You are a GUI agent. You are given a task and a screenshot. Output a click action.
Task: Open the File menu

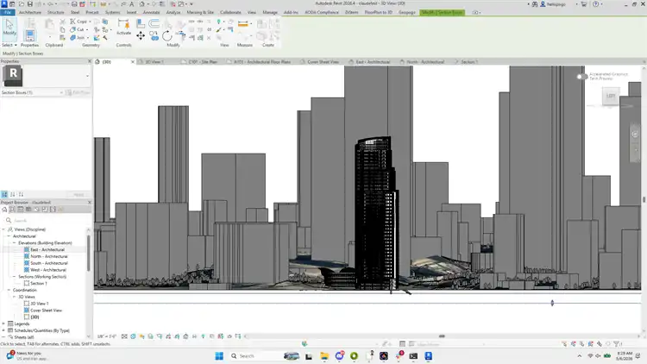[x=8, y=12]
